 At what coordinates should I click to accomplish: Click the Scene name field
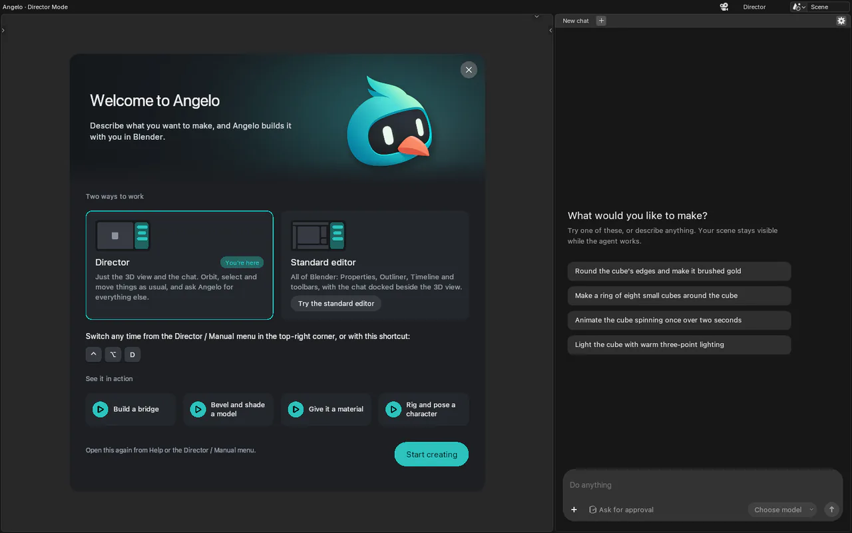pyautogui.click(x=829, y=7)
